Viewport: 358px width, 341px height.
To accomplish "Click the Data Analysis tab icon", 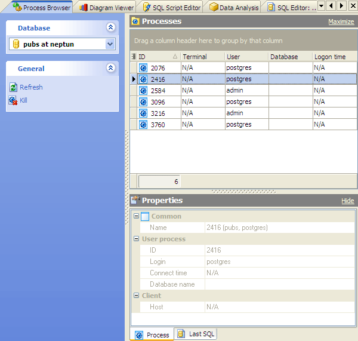I will pos(214,8).
